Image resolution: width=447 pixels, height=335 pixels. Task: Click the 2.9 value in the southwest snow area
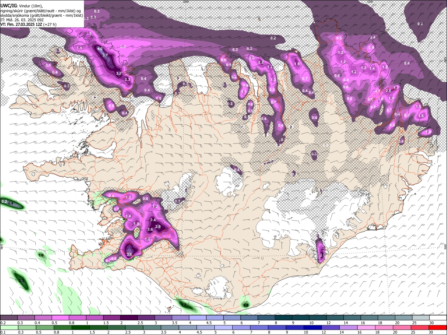click(x=158, y=227)
